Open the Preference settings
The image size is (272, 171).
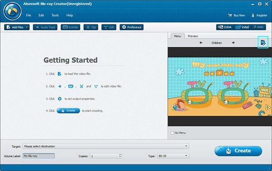click(131, 27)
